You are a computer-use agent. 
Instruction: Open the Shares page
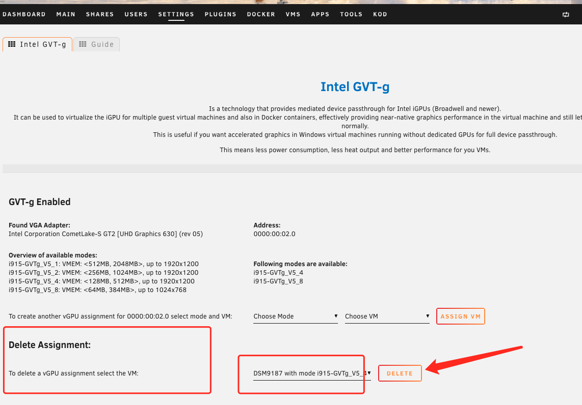(x=100, y=14)
